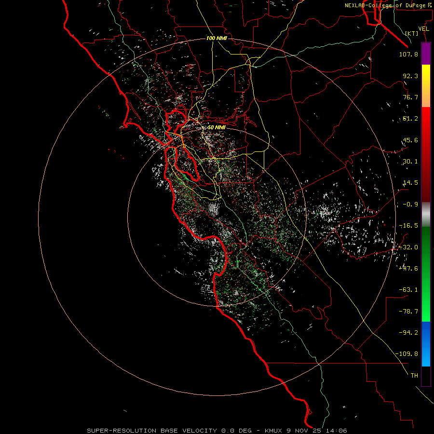Click the 100 NMI range ring label
This screenshot has height=434, width=434.
pyautogui.click(x=217, y=38)
